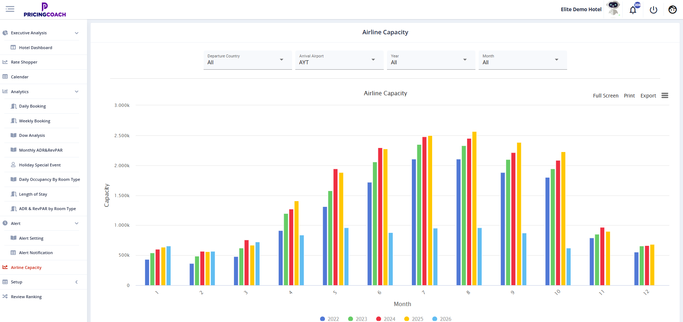Open the chart hamburger context menu

[x=665, y=96]
